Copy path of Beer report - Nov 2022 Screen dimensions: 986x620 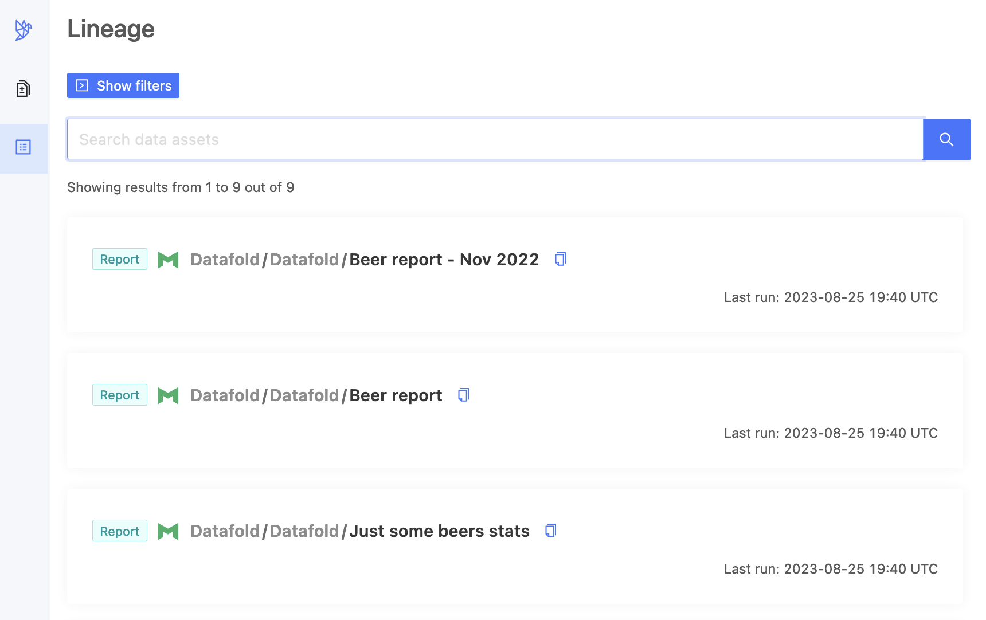561,259
